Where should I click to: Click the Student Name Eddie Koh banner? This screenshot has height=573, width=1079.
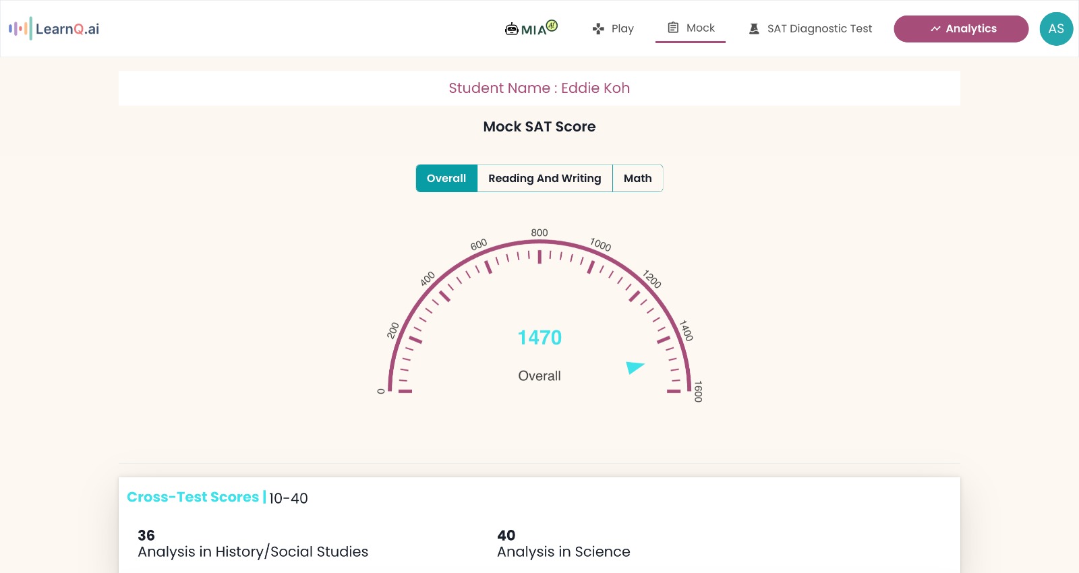[539, 88]
